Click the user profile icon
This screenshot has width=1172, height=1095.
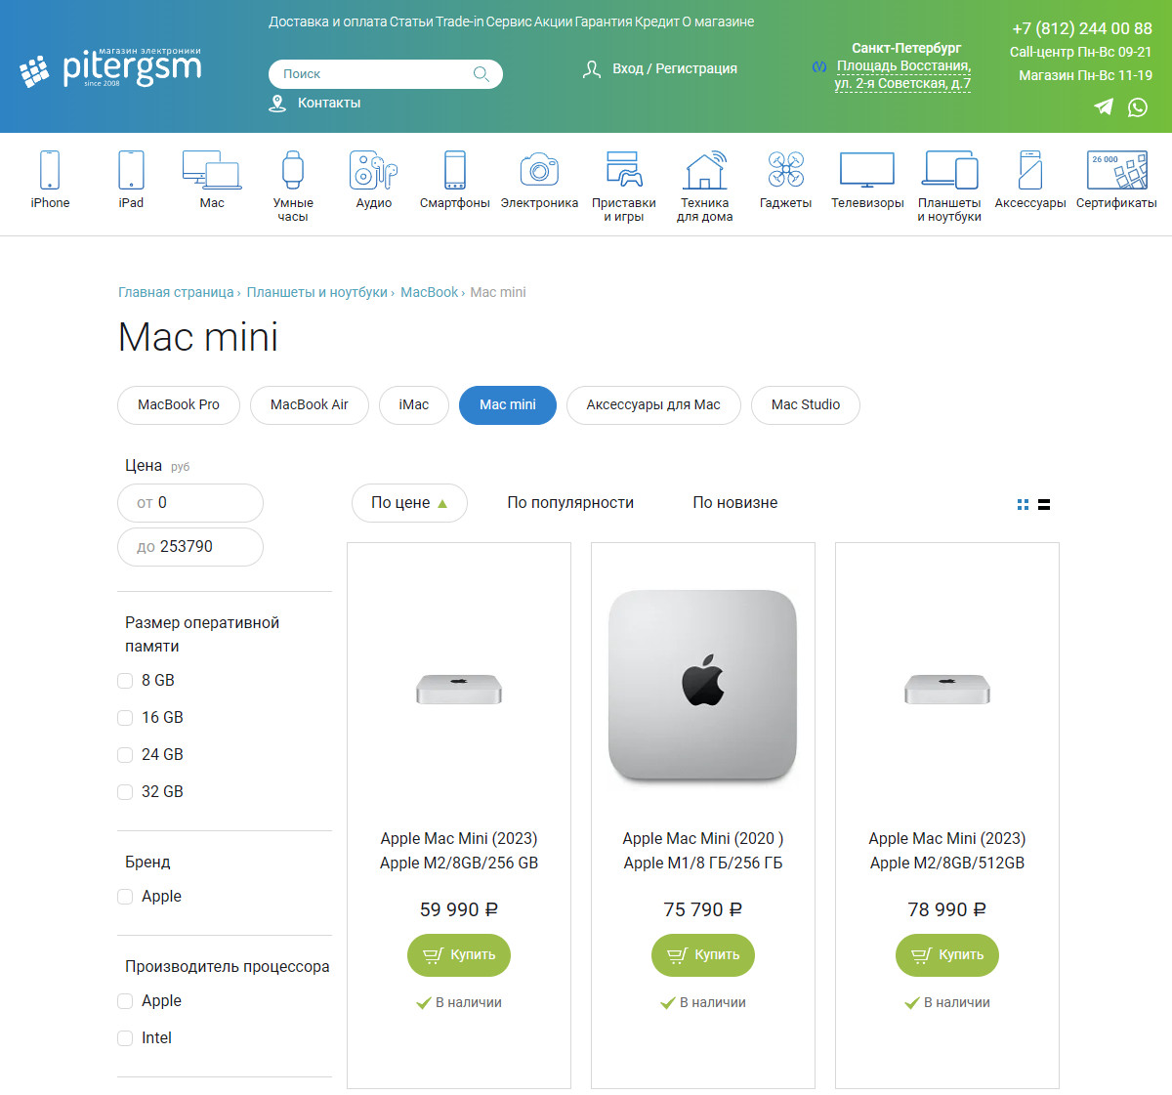pyautogui.click(x=592, y=69)
